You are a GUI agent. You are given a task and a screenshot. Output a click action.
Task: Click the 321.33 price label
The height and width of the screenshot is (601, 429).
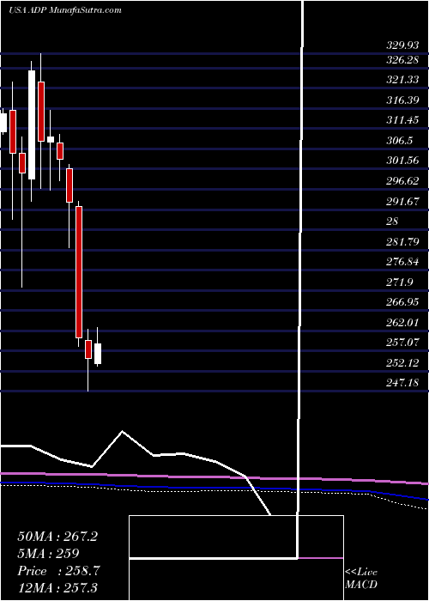point(402,80)
